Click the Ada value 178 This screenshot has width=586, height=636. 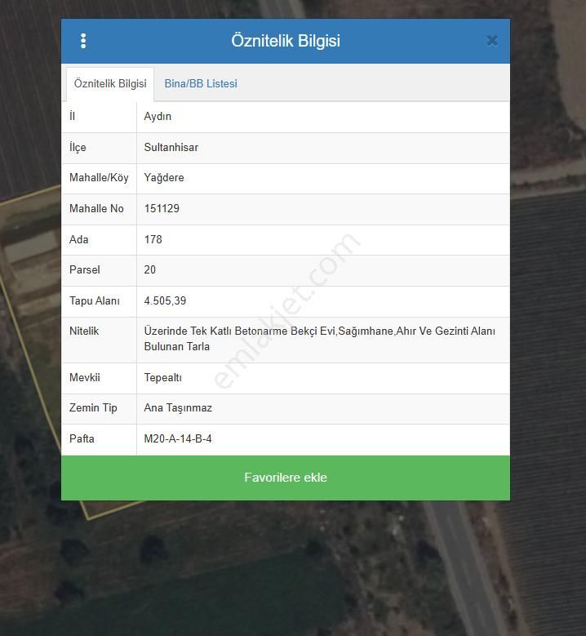click(153, 240)
